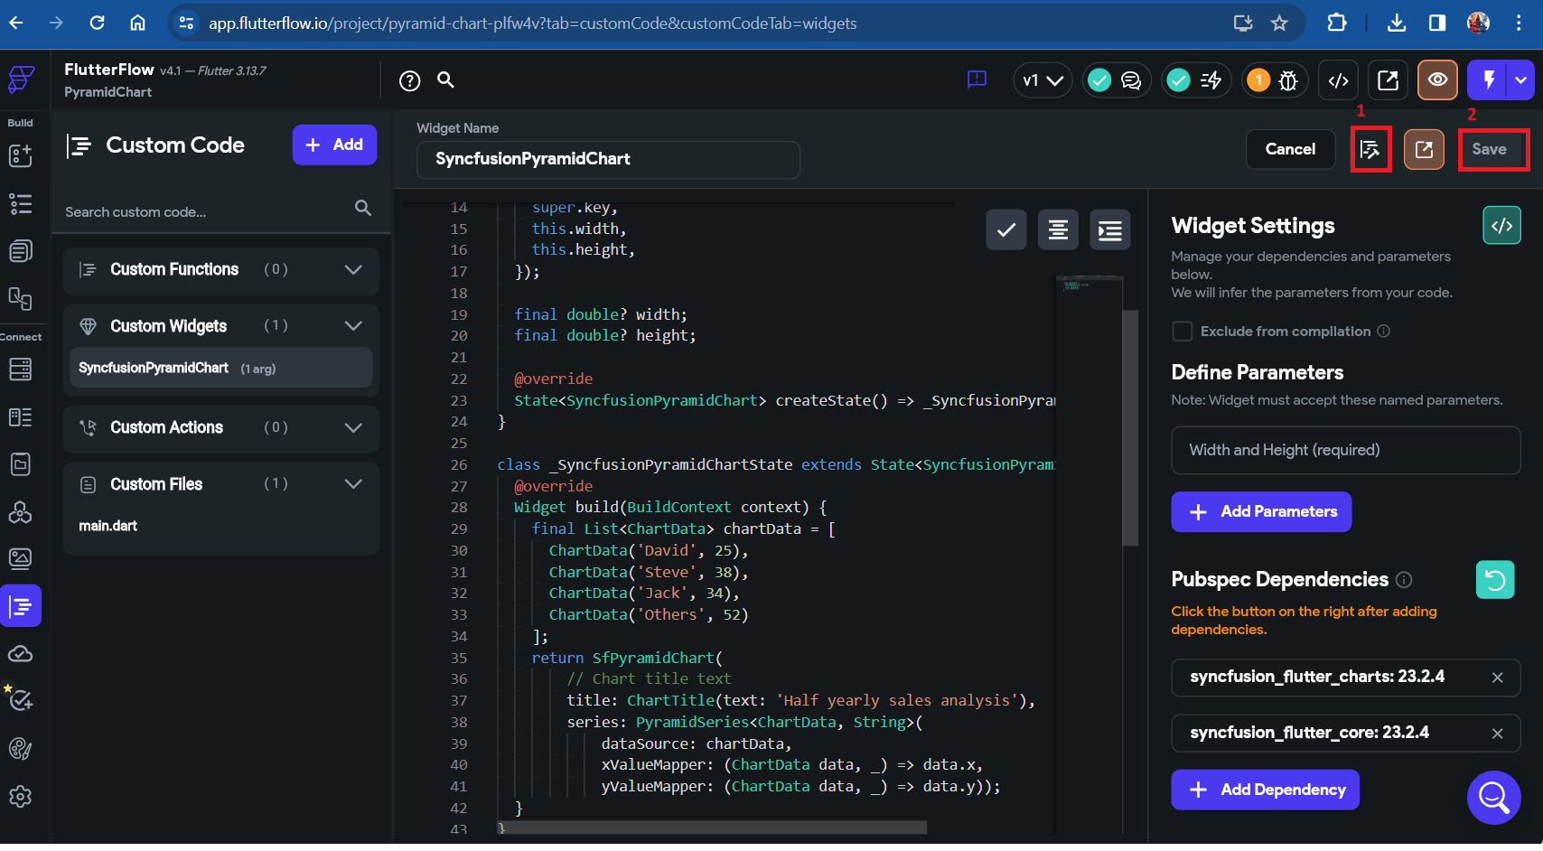
Task: Open the share project external link icon
Action: pyautogui.click(x=1388, y=80)
